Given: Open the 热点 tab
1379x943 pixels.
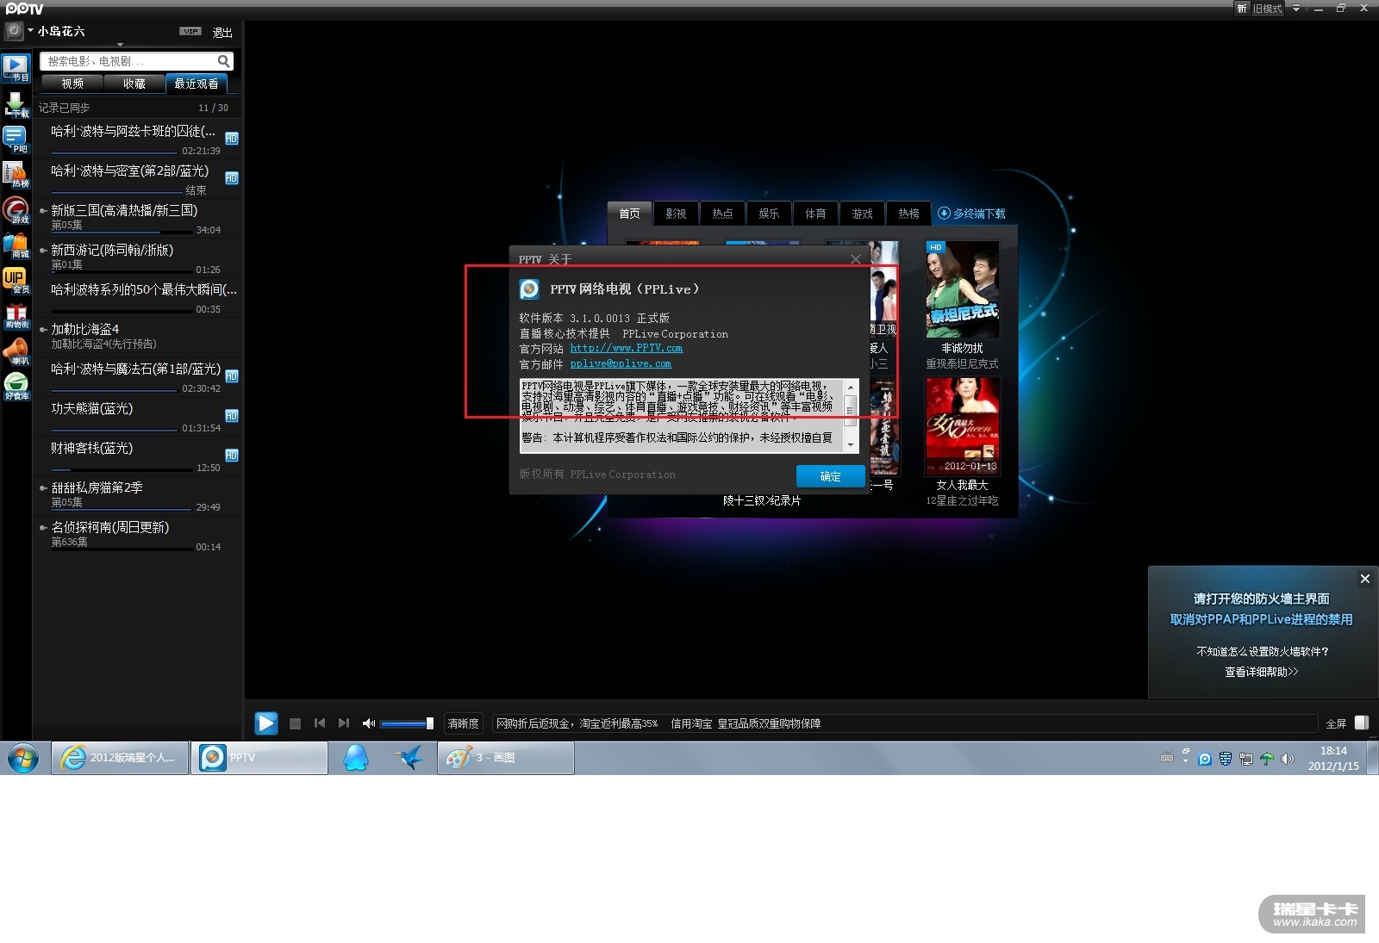Looking at the screenshot, I should [x=723, y=214].
